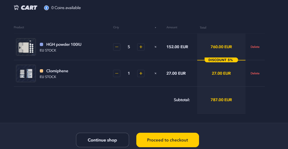288x149 pixels.
Task: Select the Clomiphene quantity value field
Action: pyautogui.click(x=129, y=73)
